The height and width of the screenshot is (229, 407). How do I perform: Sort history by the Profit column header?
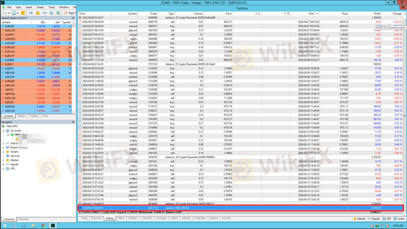coord(365,14)
